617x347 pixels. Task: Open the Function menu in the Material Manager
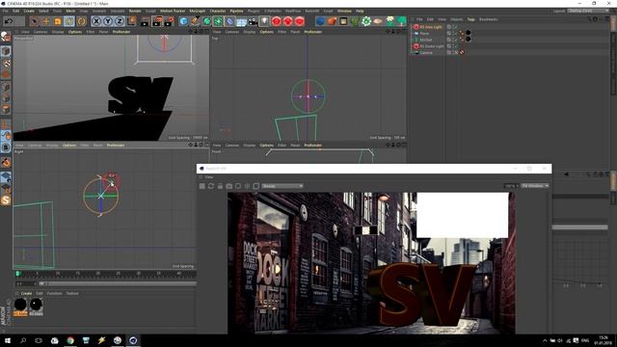pos(55,293)
